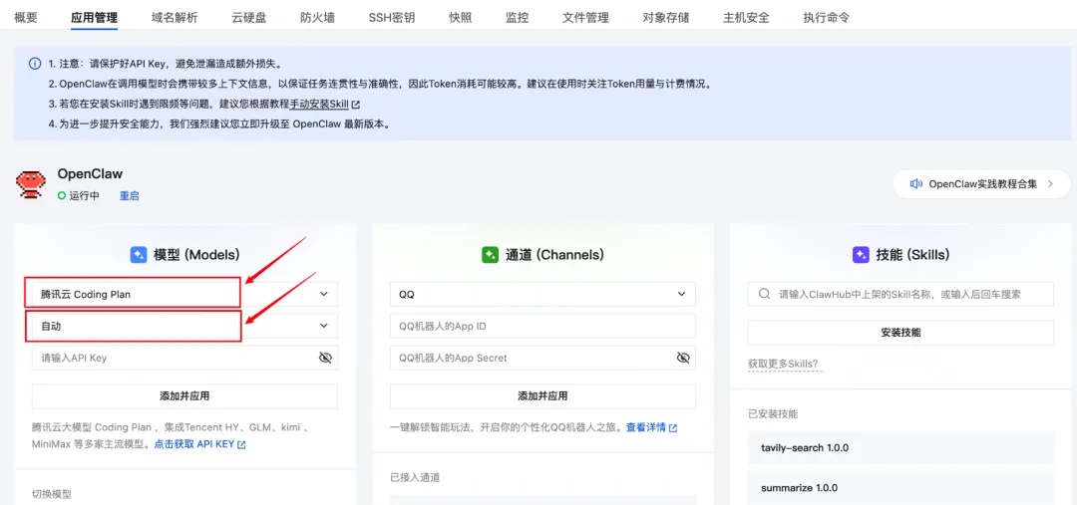Screen dimensions: 1077x505
Task: Open the OpenClaw实践教程合集 button
Action: [981, 184]
